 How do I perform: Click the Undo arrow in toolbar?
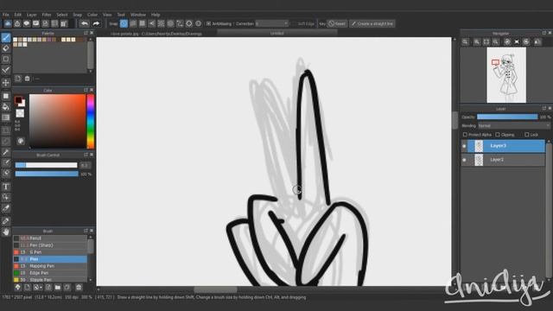85,23
